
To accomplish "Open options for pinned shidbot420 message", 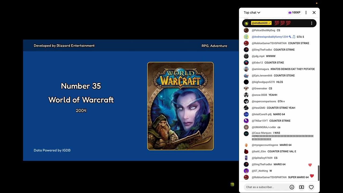I will click(x=312, y=23).
